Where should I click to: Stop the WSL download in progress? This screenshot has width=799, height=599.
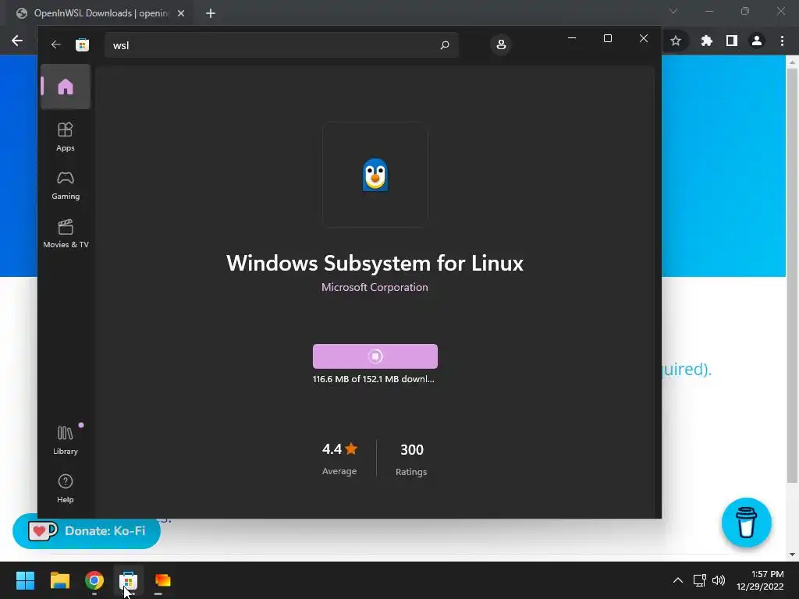tap(375, 356)
